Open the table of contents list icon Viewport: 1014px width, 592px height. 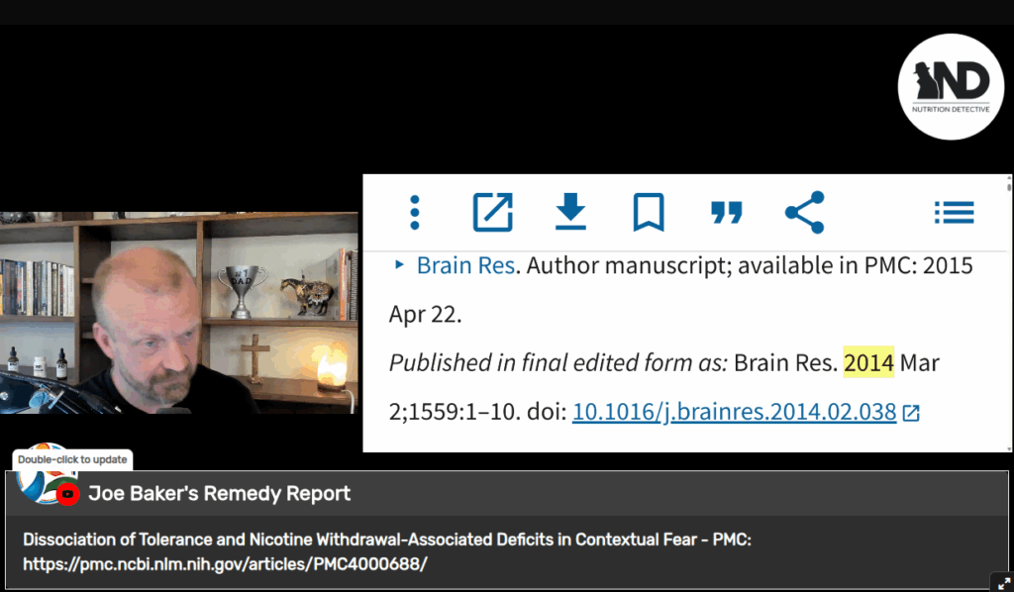tap(954, 212)
